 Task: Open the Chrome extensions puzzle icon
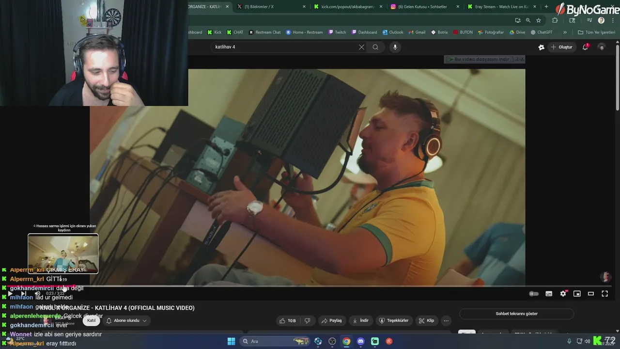555,20
